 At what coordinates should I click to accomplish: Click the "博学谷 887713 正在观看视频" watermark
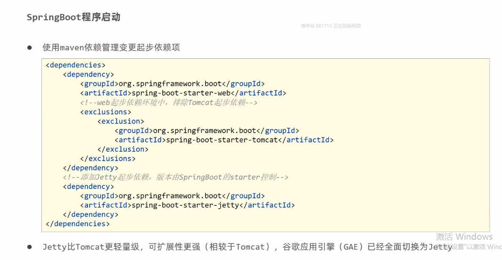click(x=330, y=26)
